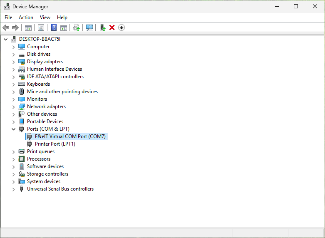Click the Print queues printer icon
Screen dimensions: 325x238
22,151
